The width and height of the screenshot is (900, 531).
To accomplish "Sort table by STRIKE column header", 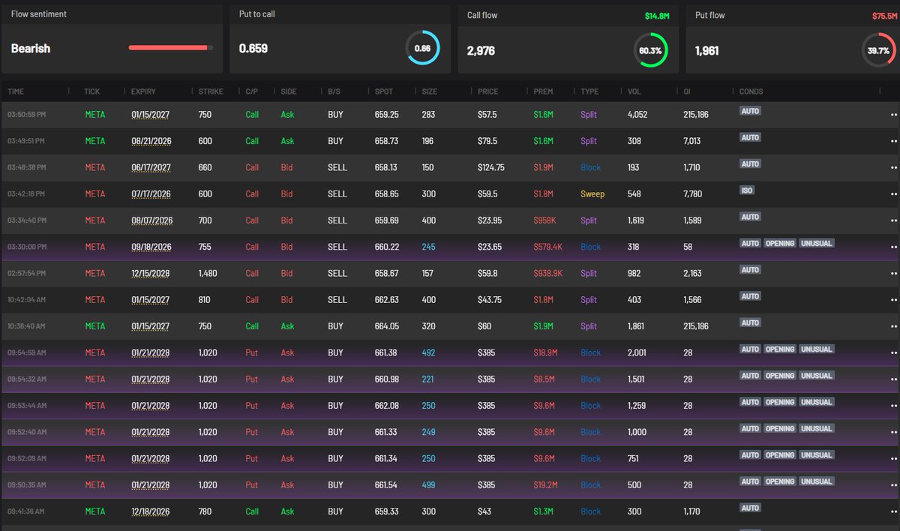I will point(211,91).
